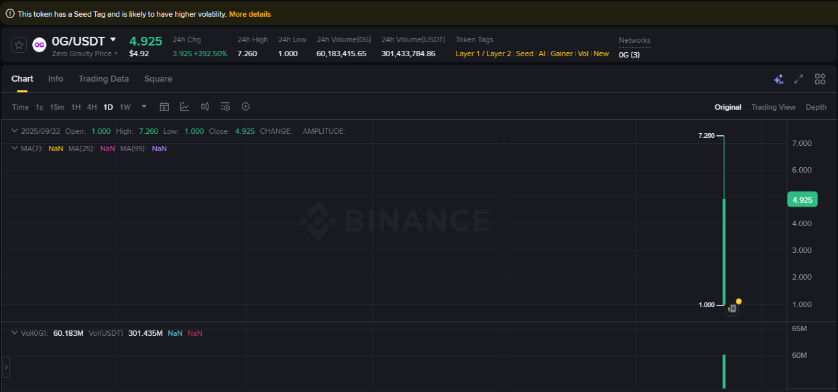
Task: Open the layout grid icon
Action: point(820,78)
